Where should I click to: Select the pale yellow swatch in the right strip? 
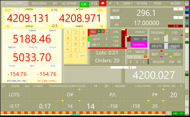click(x=187, y=31)
